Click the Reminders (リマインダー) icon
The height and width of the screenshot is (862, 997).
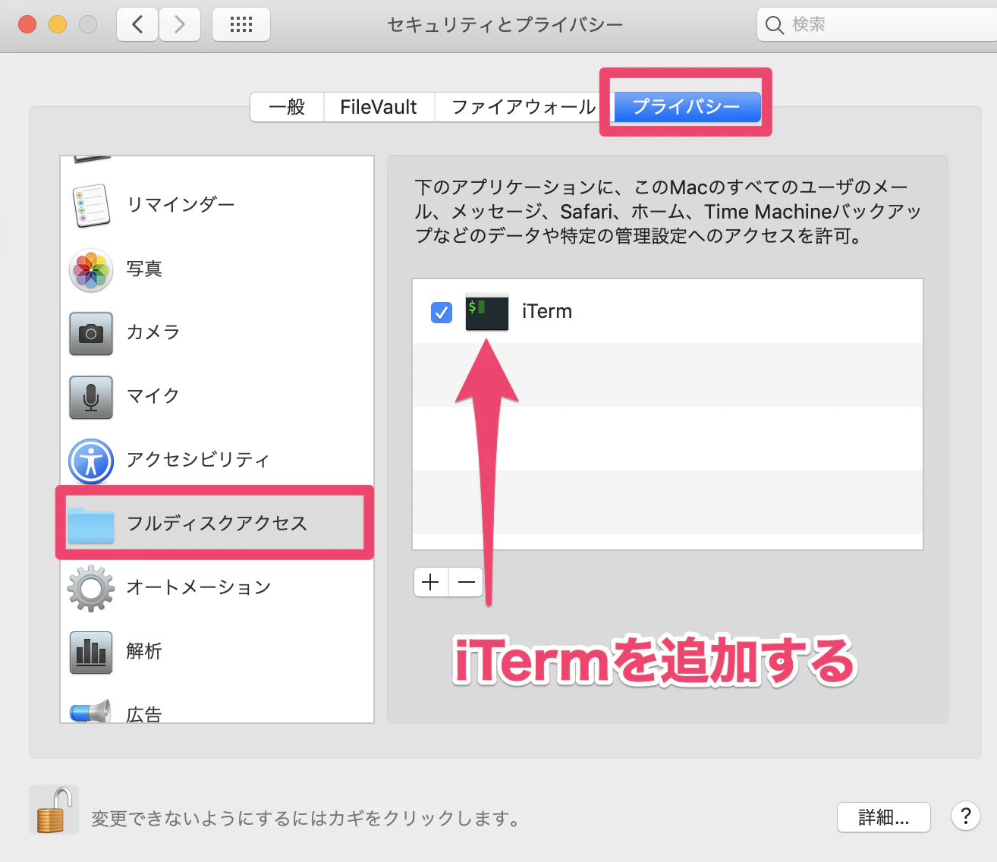coord(91,205)
